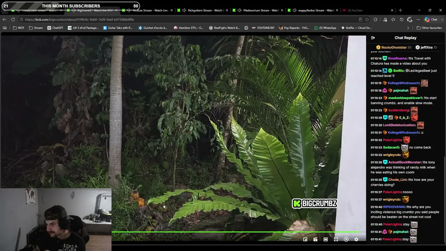Click username pajmahal at 01:10:18
This screenshot has width=446, height=251.
tap(401, 91)
